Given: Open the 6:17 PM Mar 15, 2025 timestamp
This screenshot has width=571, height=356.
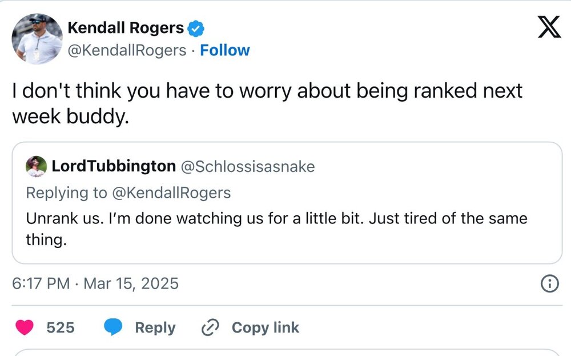Looking at the screenshot, I should pos(95,283).
